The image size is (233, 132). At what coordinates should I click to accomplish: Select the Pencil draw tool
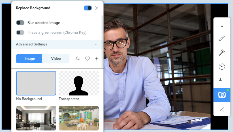click(x=222, y=38)
